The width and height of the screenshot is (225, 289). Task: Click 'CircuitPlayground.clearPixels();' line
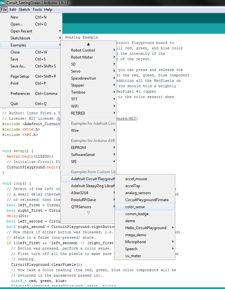click(x=47, y=264)
